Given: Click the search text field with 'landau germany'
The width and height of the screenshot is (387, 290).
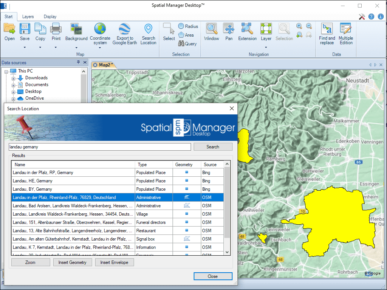Looking at the screenshot, I should (x=100, y=147).
